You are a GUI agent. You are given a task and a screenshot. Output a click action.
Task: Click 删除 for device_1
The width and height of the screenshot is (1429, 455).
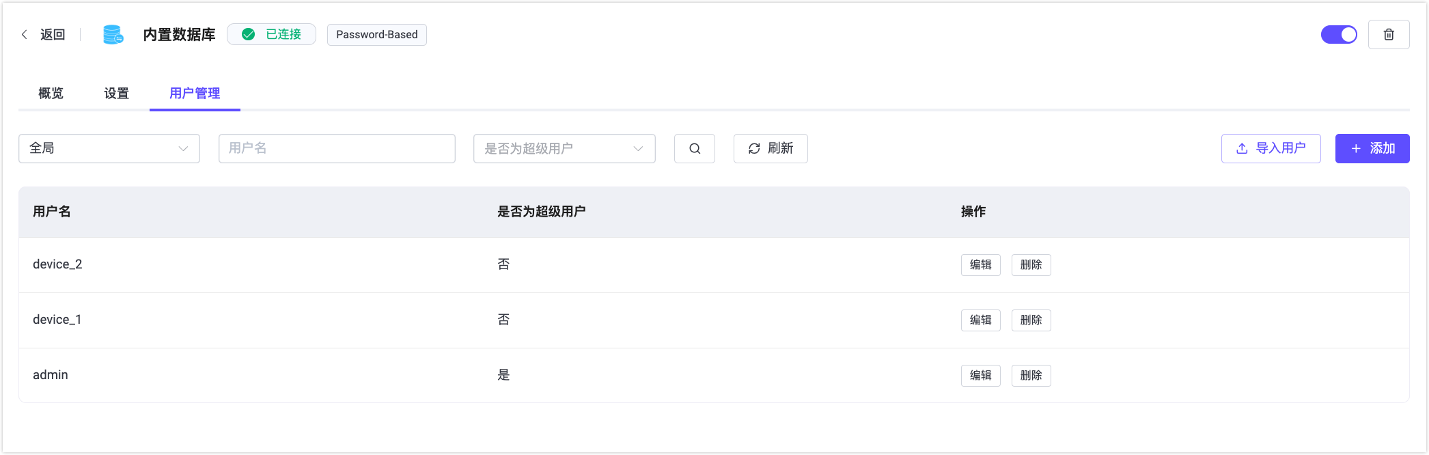(1031, 320)
